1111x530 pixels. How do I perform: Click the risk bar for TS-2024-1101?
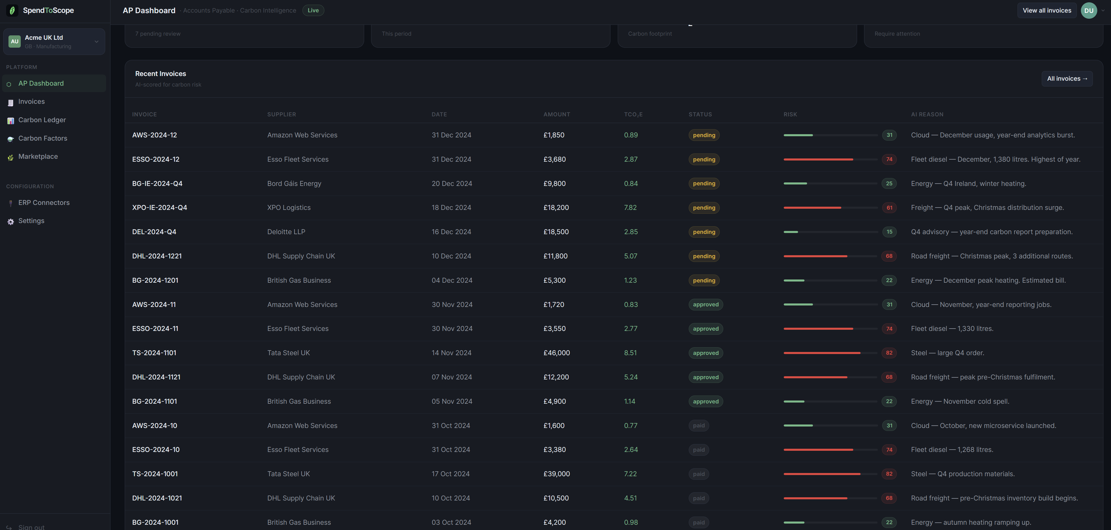tap(830, 353)
